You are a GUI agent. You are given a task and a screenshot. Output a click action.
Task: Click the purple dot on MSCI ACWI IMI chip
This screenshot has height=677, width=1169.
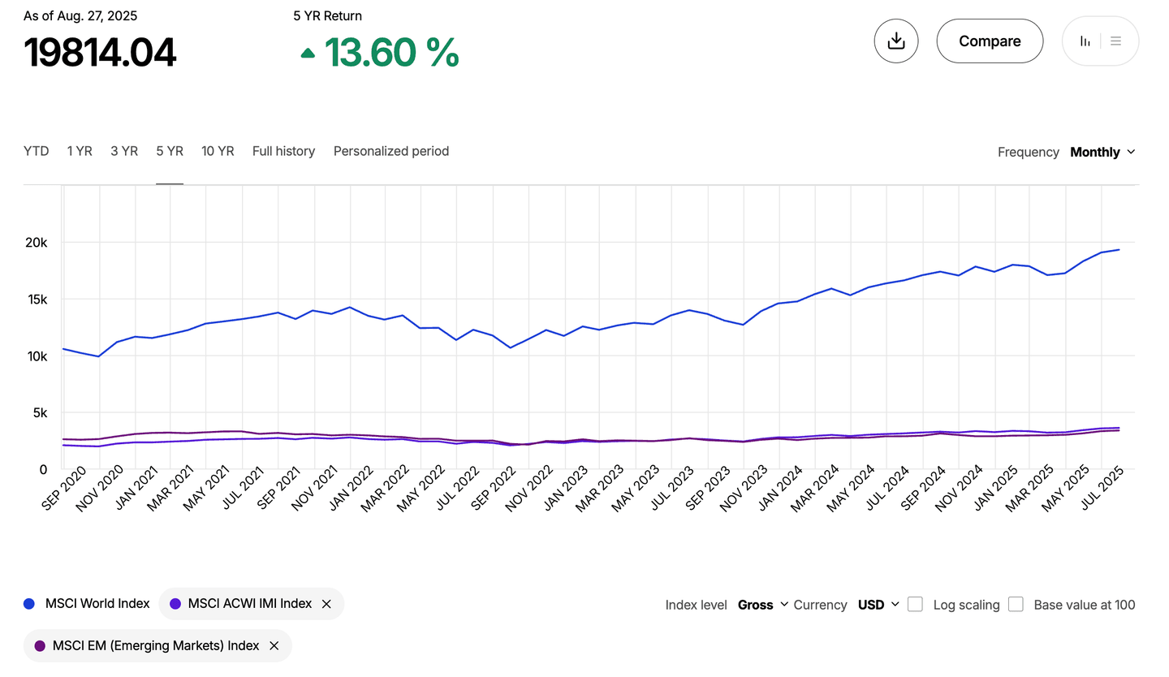(x=175, y=604)
